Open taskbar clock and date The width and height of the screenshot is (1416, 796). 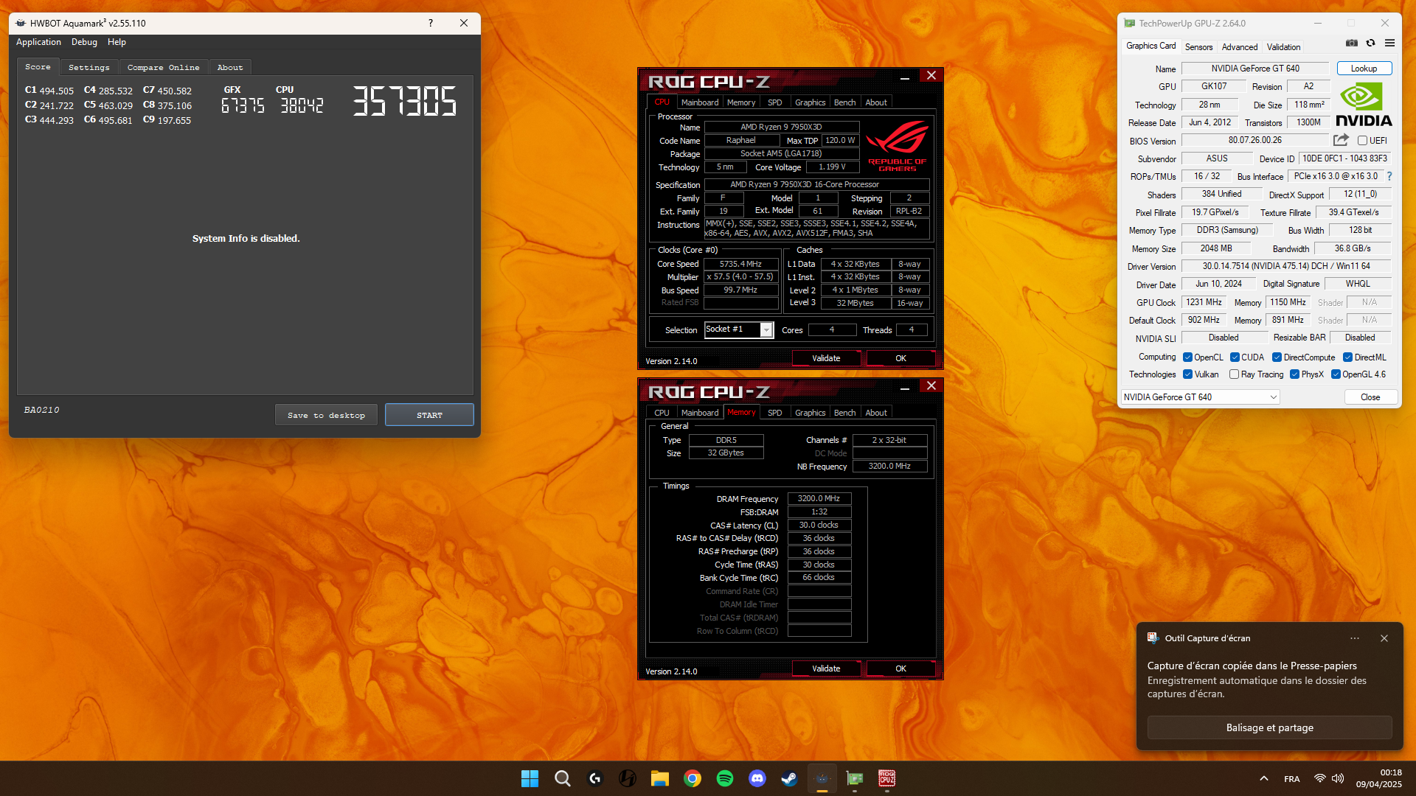tap(1379, 778)
